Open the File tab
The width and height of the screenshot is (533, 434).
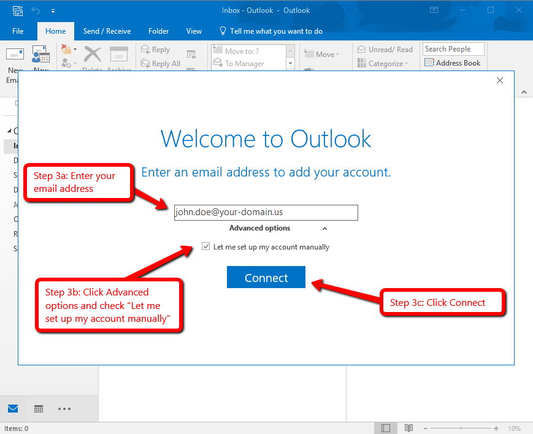click(18, 31)
